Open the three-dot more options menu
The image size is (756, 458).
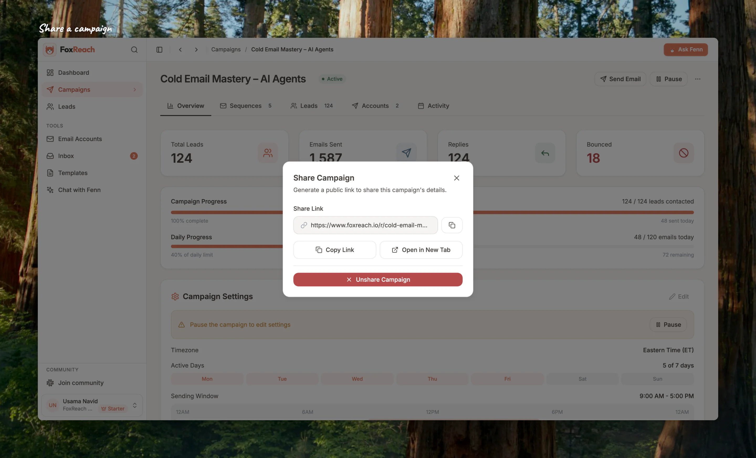[x=698, y=79]
